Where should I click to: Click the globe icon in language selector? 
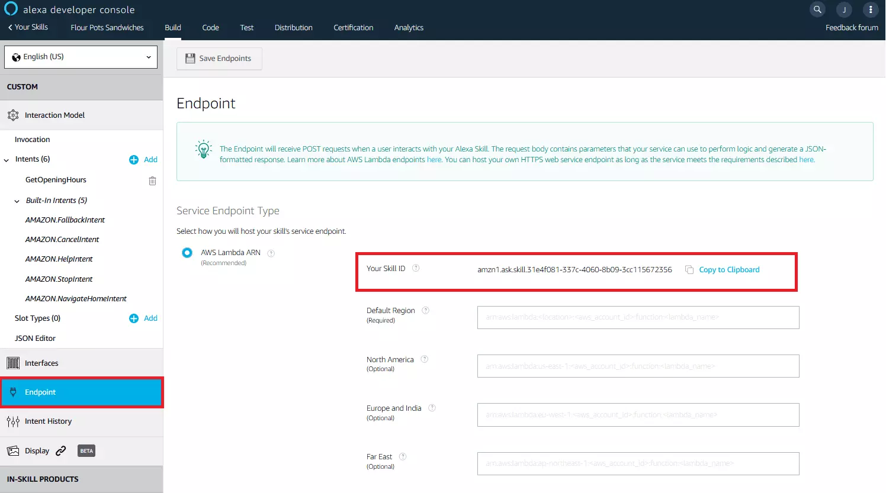(x=16, y=57)
